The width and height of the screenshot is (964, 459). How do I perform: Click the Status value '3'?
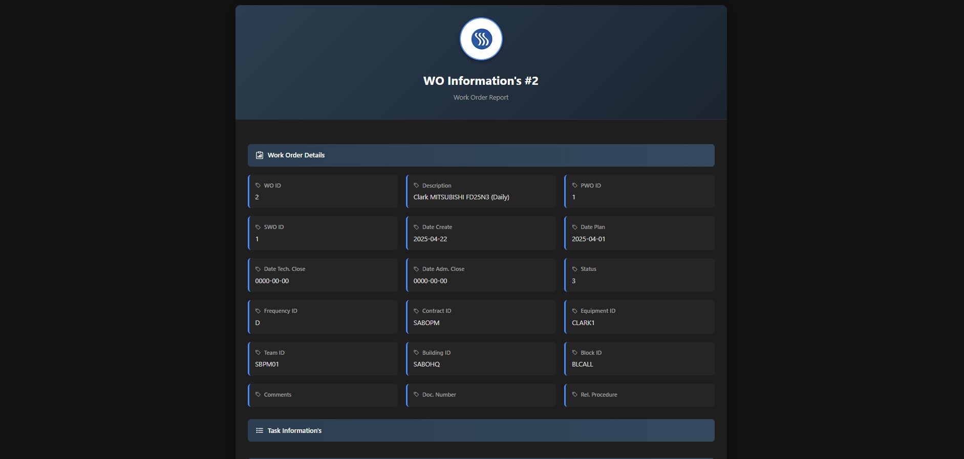[573, 281]
